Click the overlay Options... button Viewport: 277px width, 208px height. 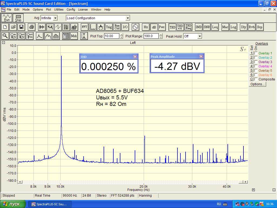[257, 84]
